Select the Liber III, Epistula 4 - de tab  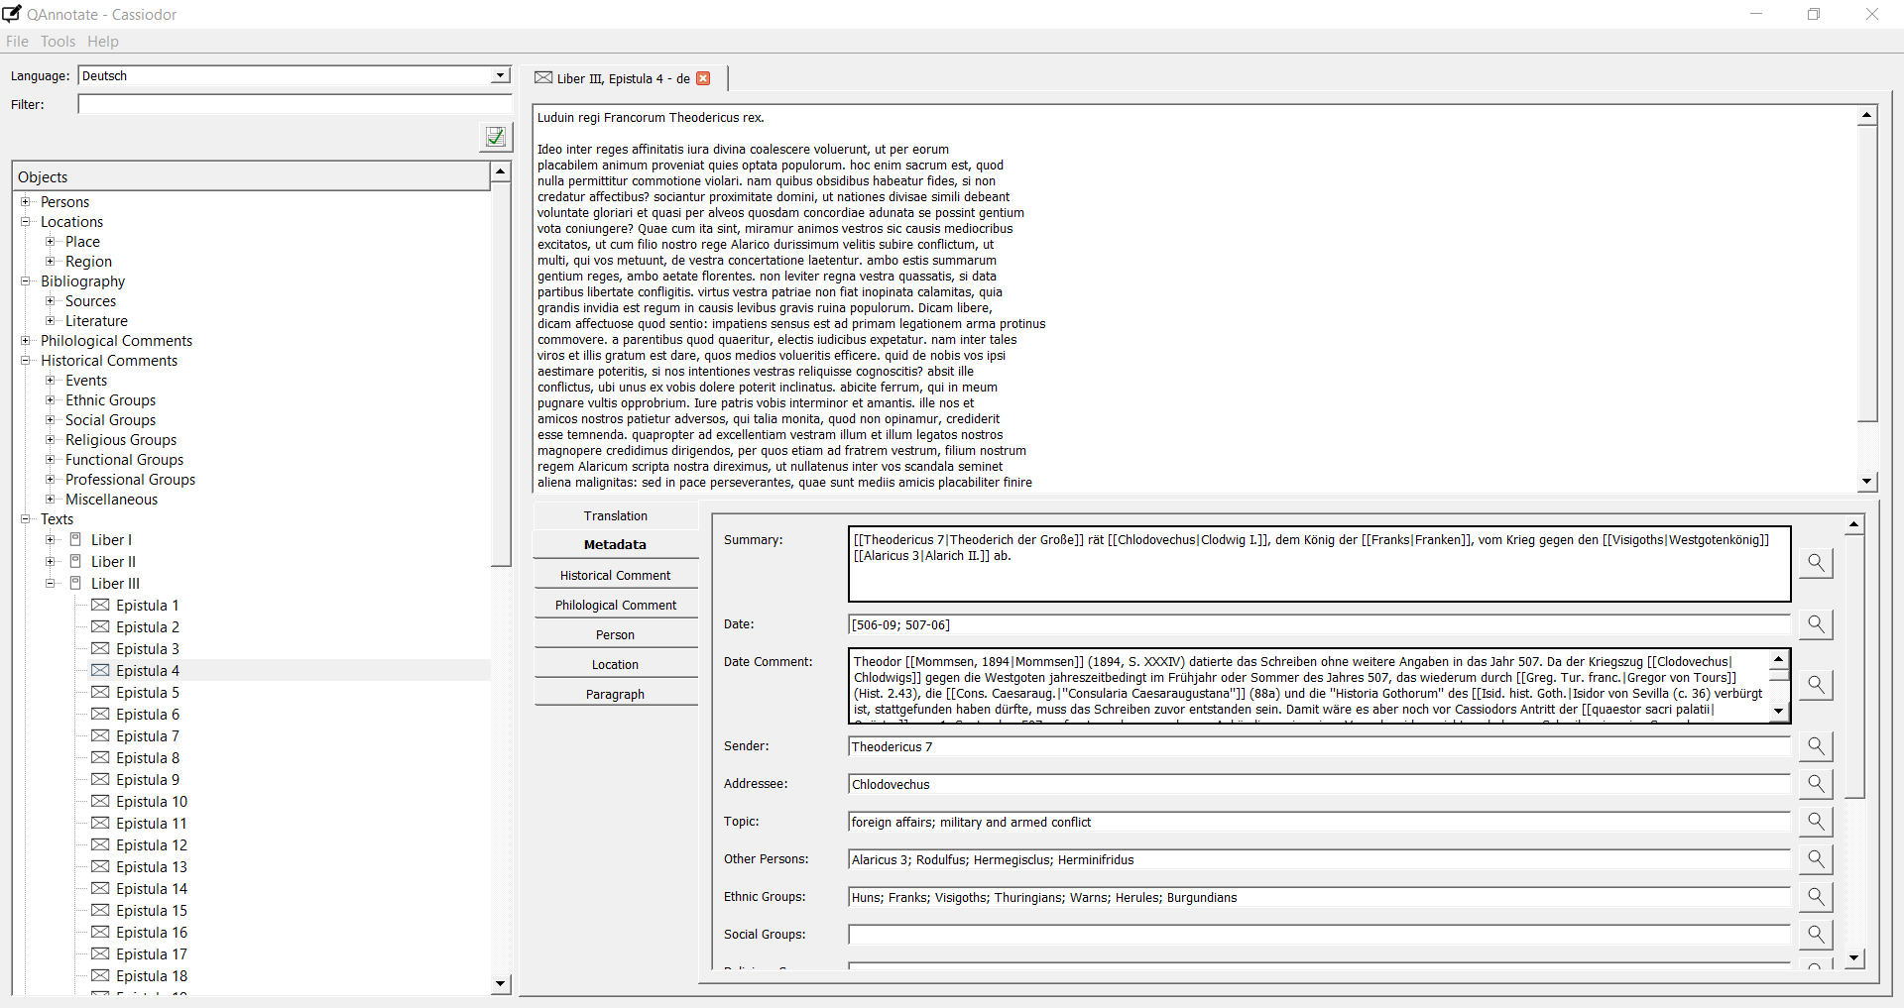pyautogui.click(x=624, y=79)
